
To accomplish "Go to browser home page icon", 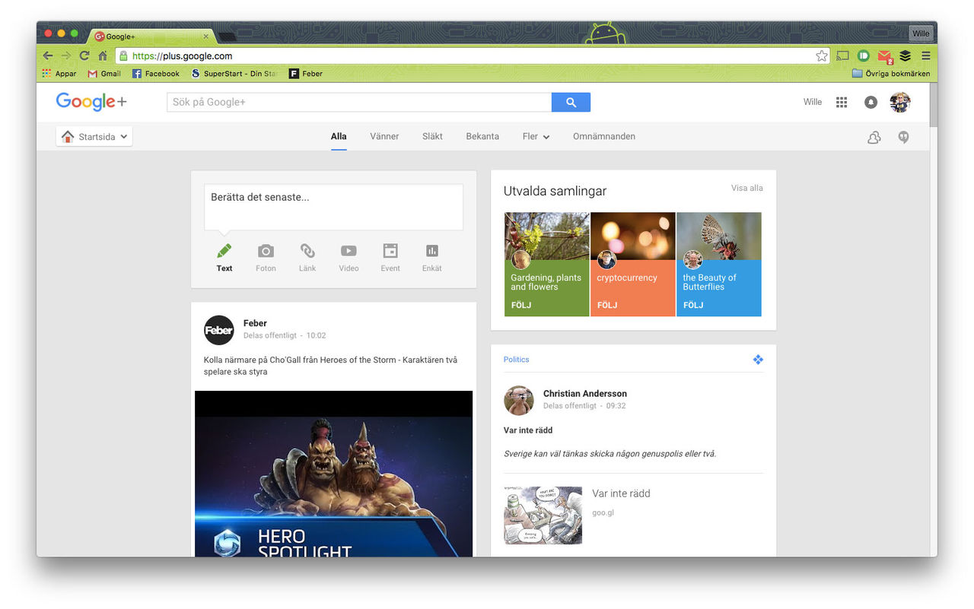I will pyautogui.click(x=103, y=56).
